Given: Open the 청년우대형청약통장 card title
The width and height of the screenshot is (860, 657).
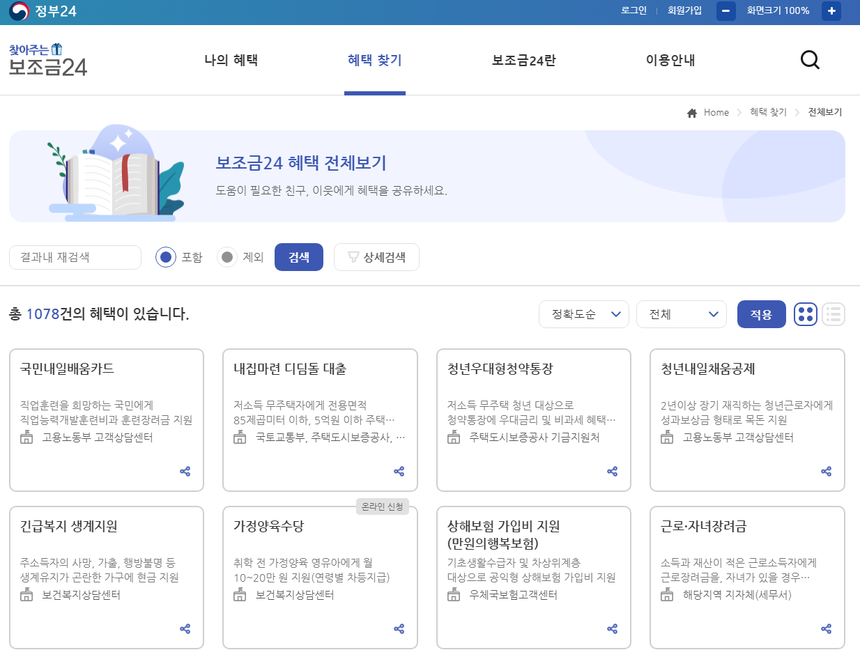Looking at the screenshot, I should [x=500, y=369].
